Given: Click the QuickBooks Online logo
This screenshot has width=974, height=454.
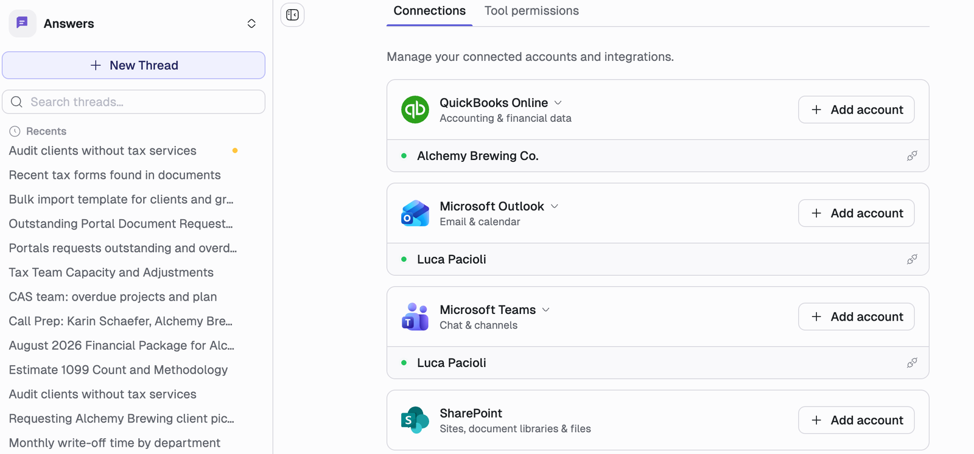Looking at the screenshot, I should click(x=415, y=110).
